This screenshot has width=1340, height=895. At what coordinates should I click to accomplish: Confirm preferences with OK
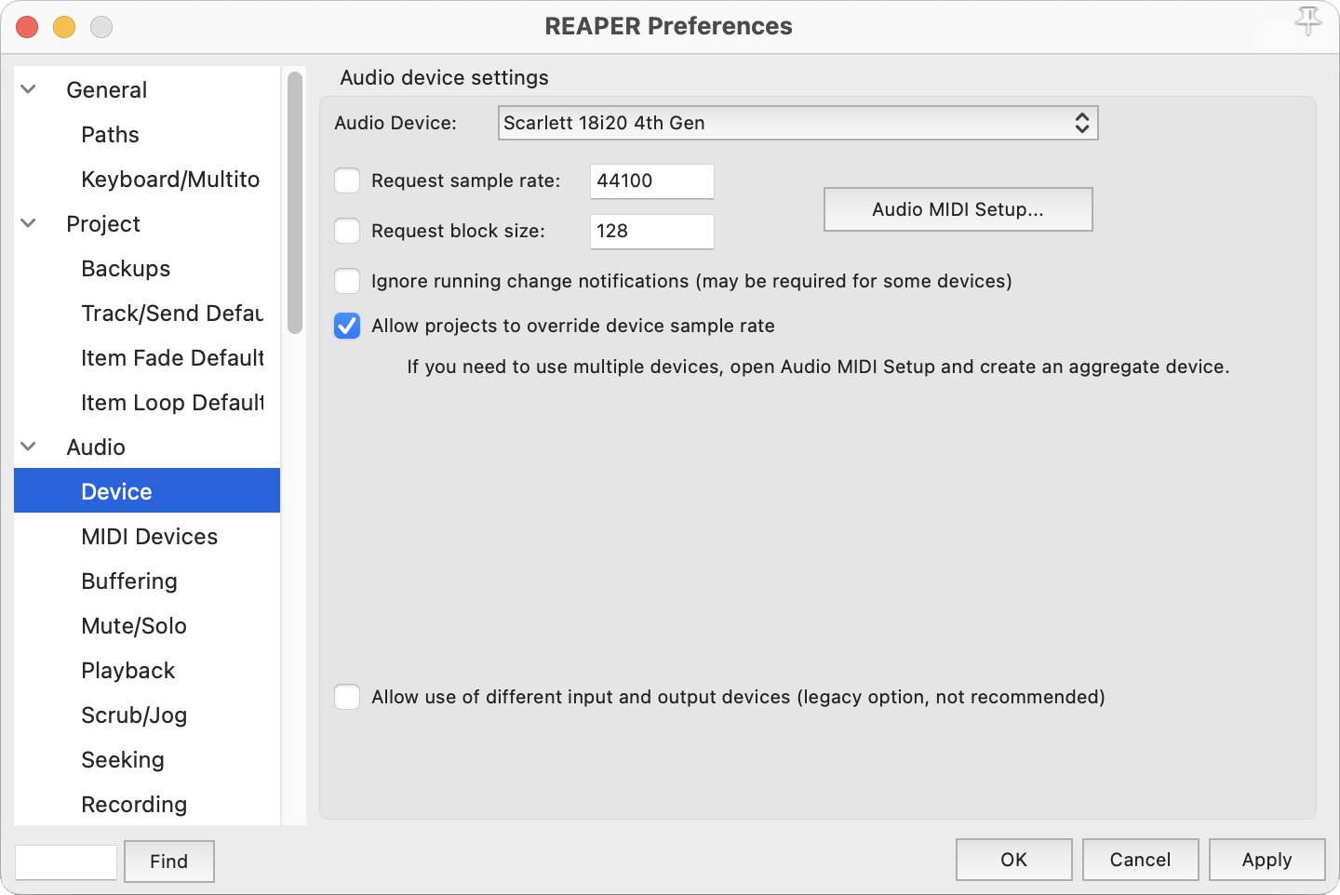[x=1014, y=860]
